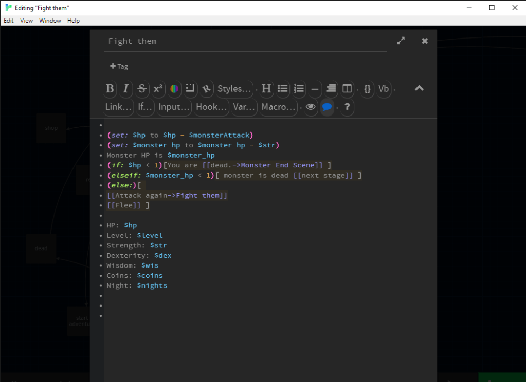This screenshot has height=382, width=526.
Task: Open the Styles… dropdown
Action: click(x=234, y=89)
